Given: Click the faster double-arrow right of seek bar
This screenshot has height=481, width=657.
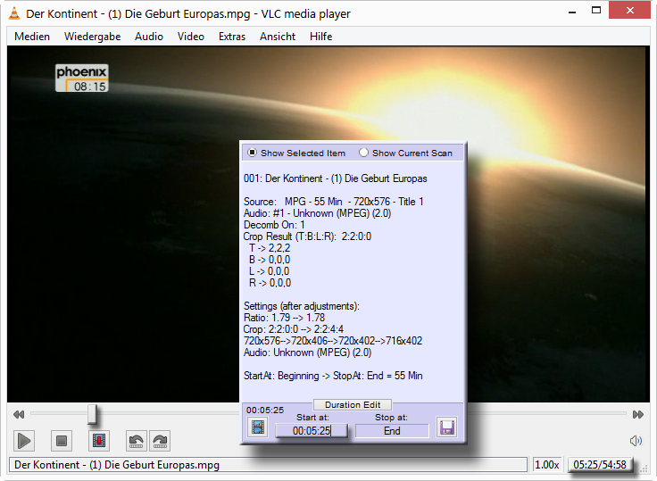Looking at the screenshot, I should [637, 414].
